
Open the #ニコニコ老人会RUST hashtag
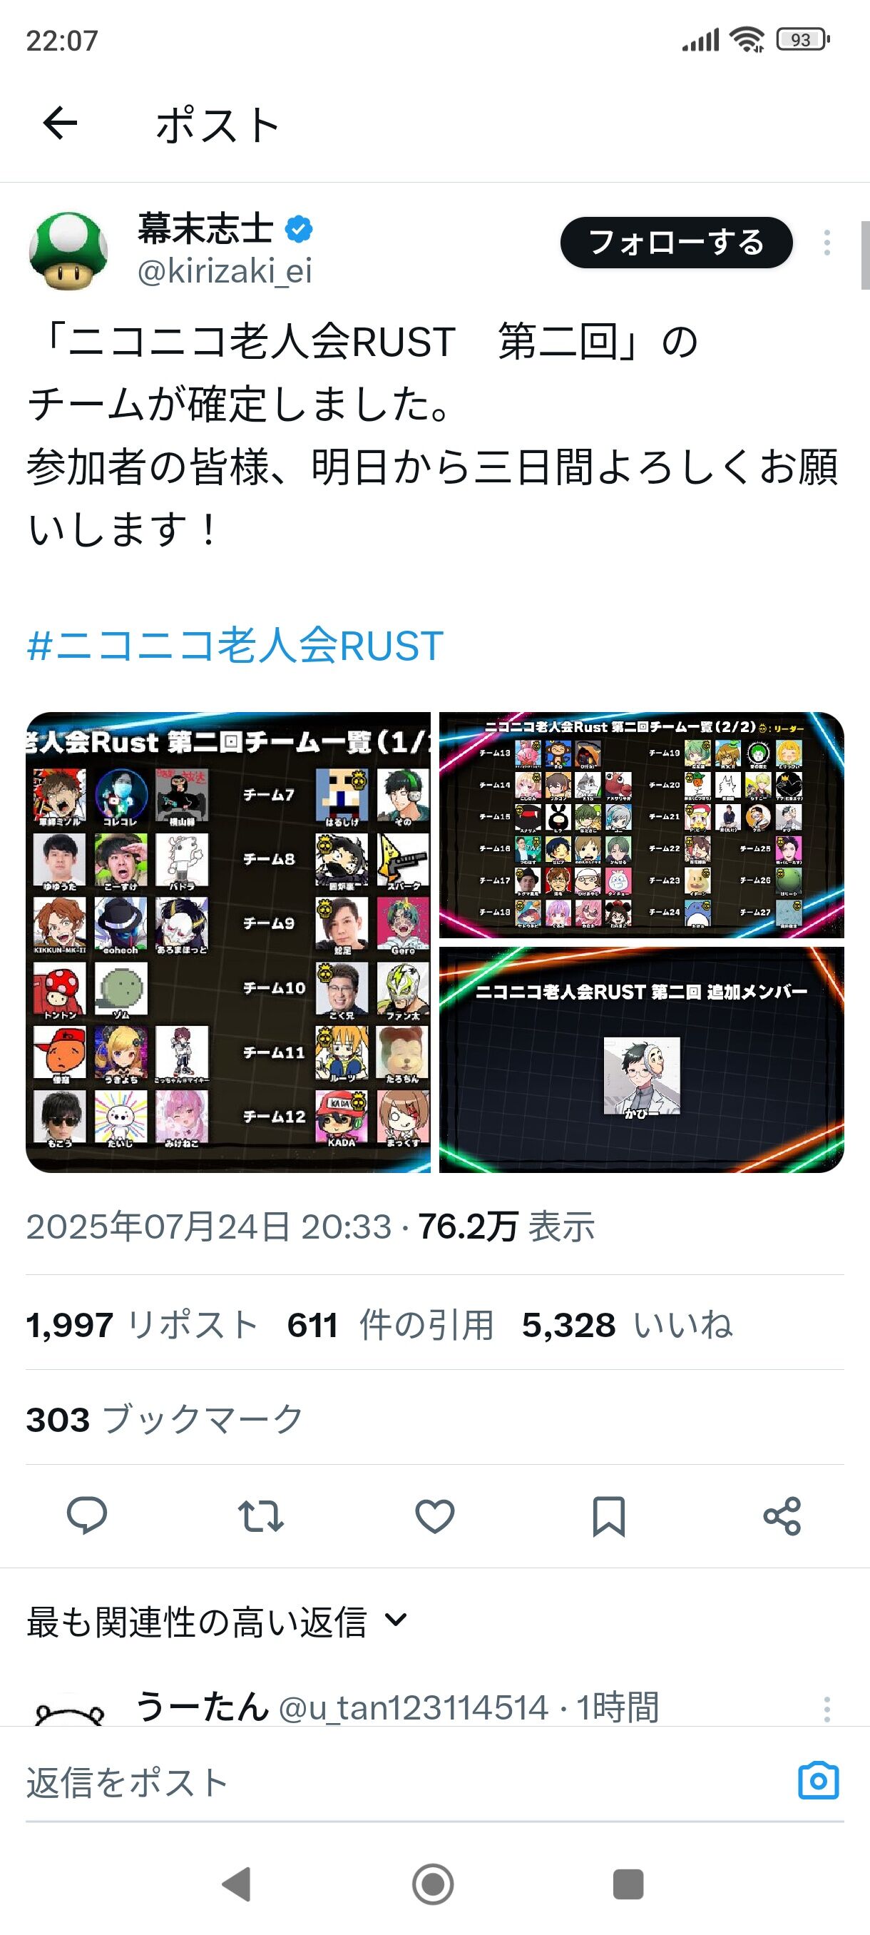point(235,646)
